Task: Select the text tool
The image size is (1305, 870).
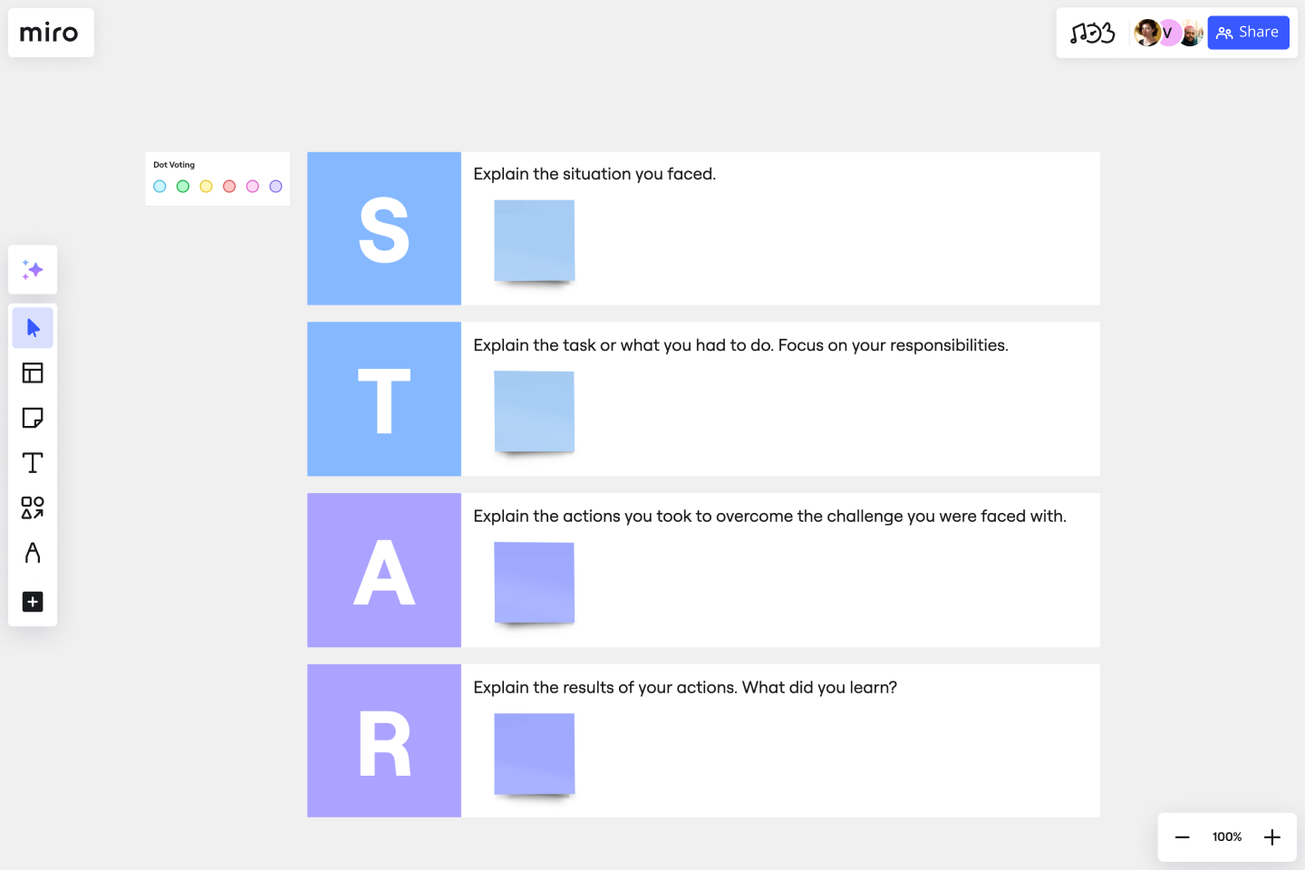Action: [33, 462]
